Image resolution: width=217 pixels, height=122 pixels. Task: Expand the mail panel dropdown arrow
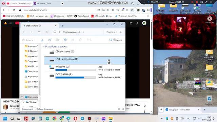(x=161, y=109)
